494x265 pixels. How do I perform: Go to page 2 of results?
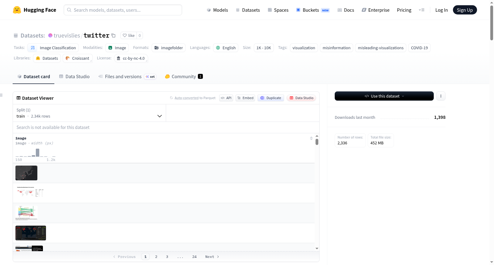(156, 257)
